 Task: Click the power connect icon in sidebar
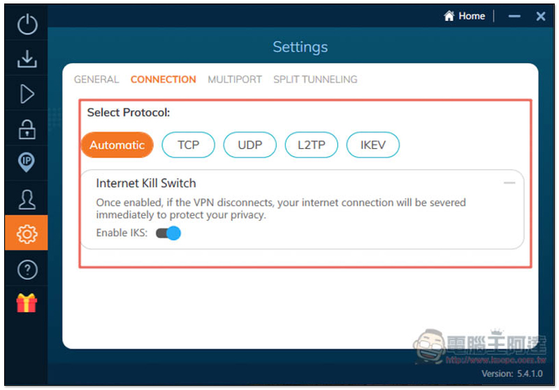(x=27, y=25)
